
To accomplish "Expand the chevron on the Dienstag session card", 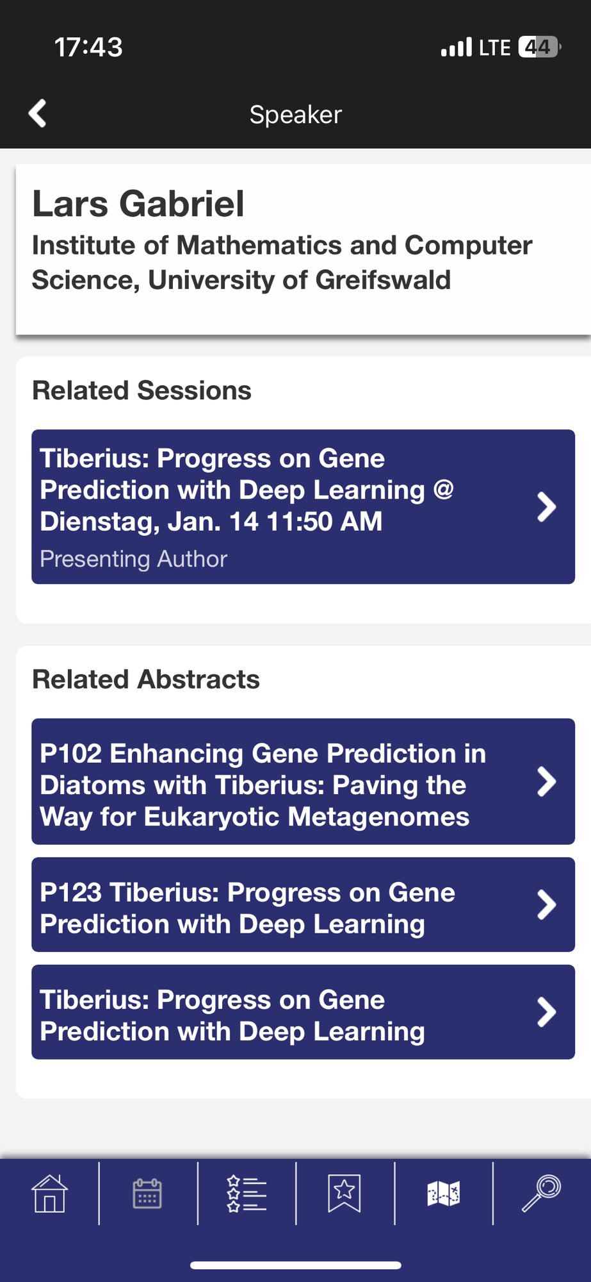I will 546,507.
